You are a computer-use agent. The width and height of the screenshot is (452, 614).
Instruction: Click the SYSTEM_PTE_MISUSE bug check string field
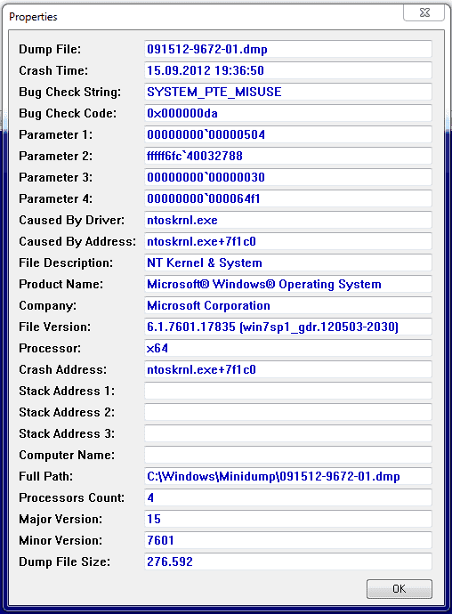(x=288, y=92)
